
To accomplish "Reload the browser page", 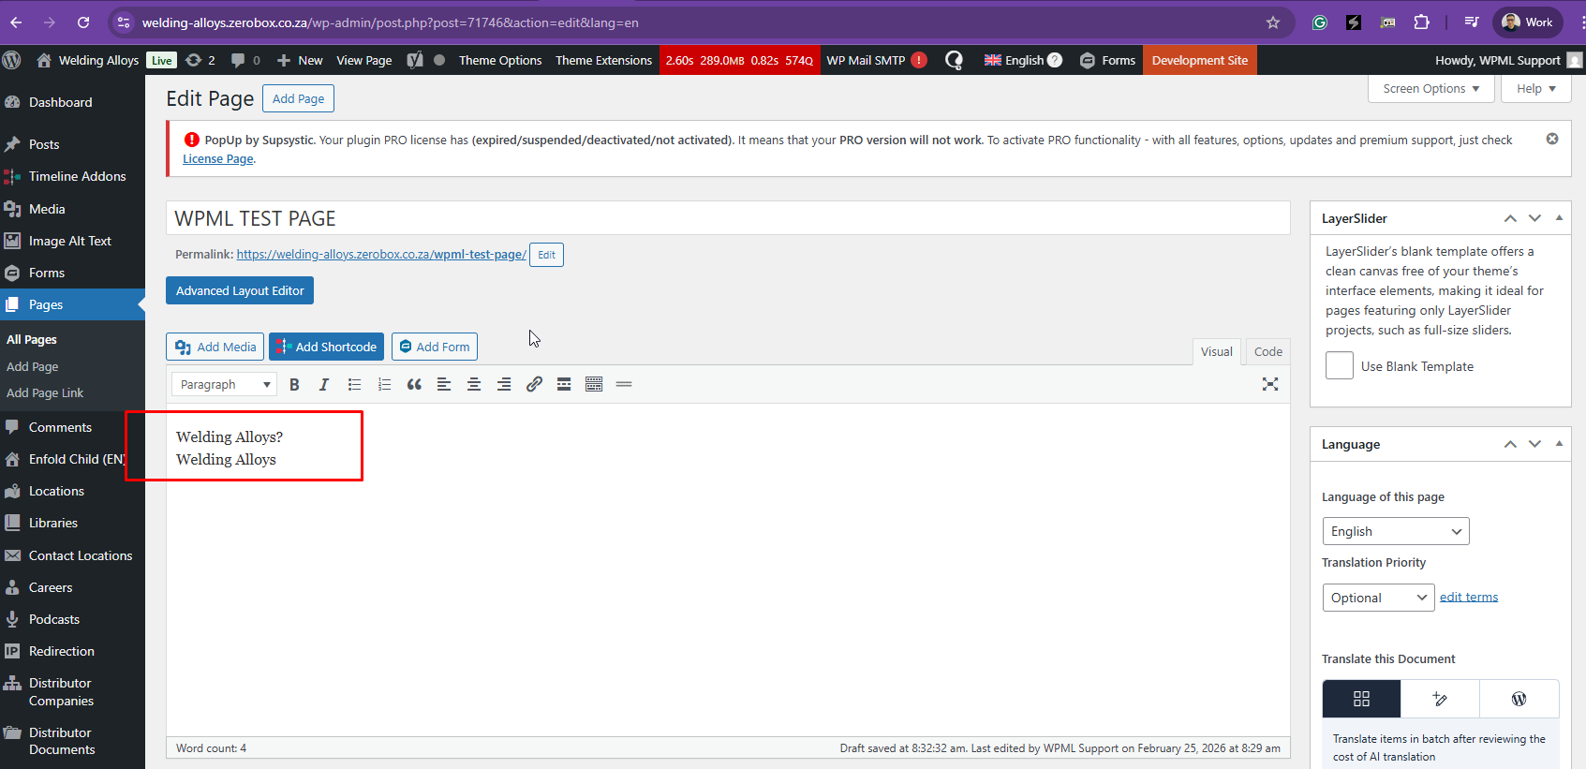I will 83,22.
